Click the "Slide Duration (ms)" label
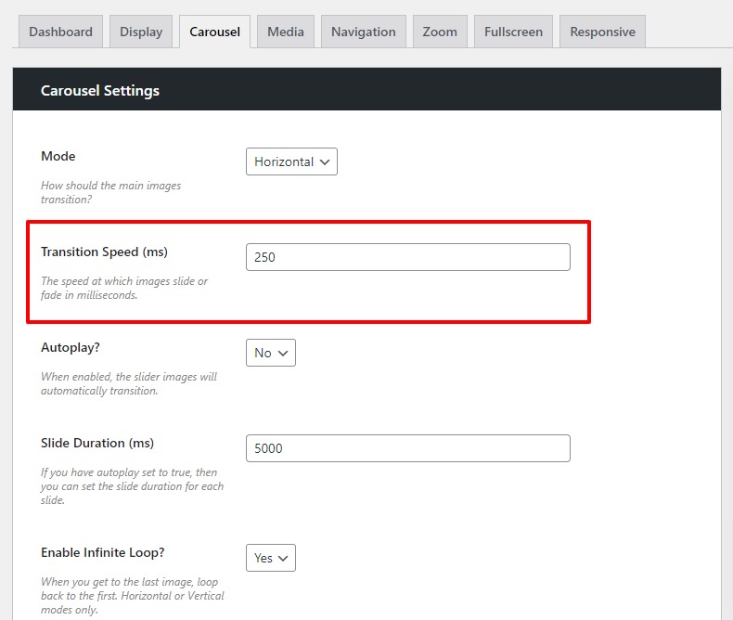The width and height of the screenshot is (733, 620). tap(96, 443)
